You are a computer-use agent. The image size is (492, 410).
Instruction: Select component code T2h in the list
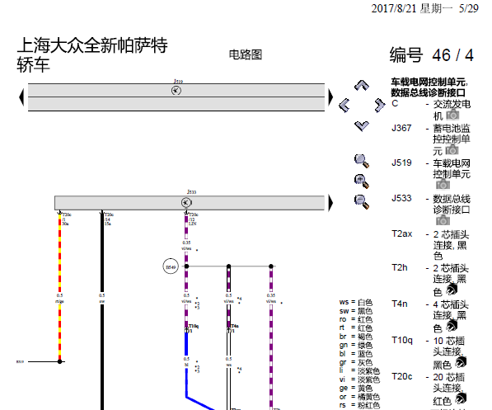[400, 267]
